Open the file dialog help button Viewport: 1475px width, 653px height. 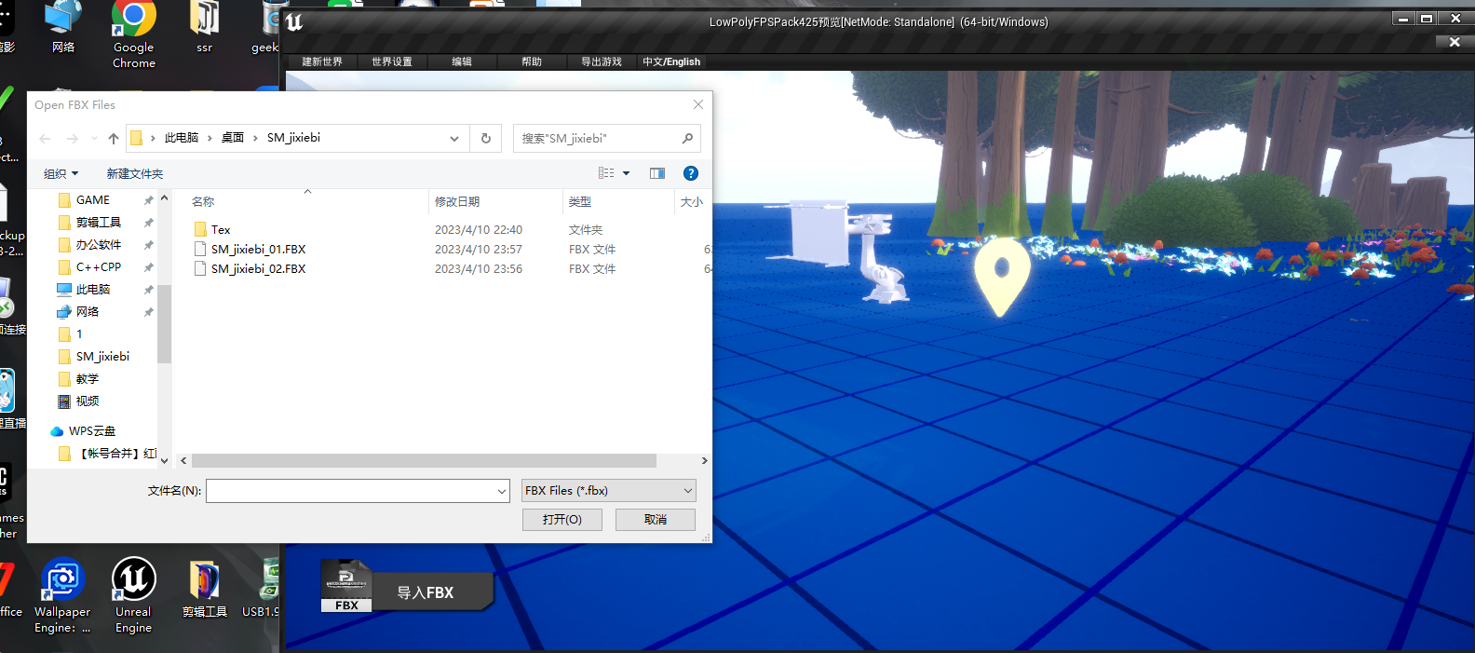tap(691, 173)
